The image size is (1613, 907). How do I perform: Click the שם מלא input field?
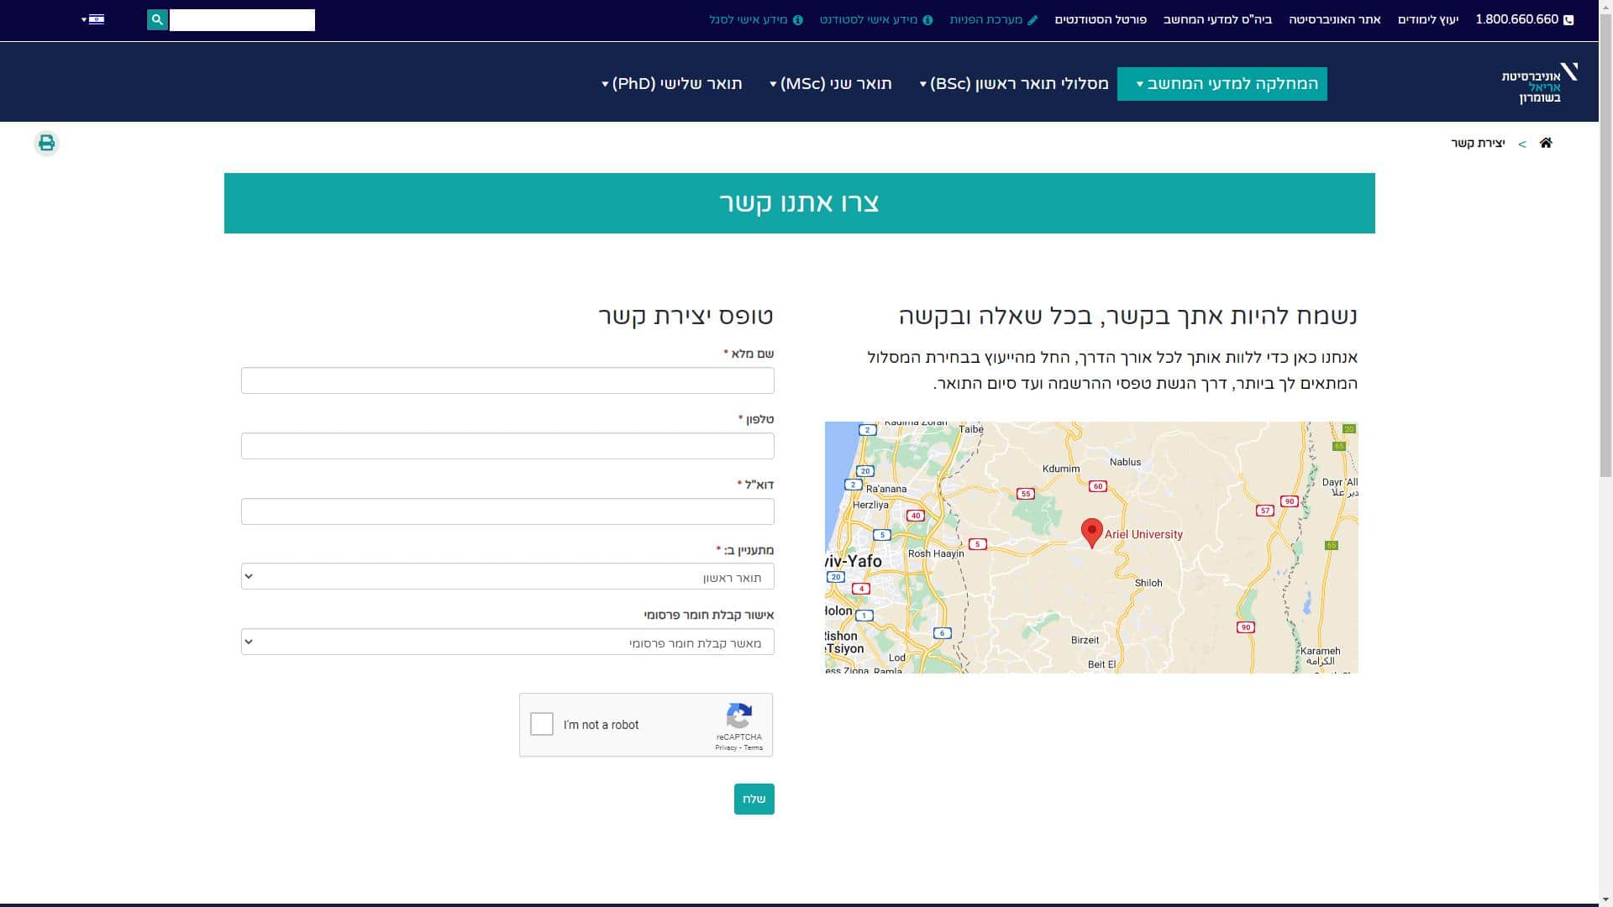(x=507, y=380)
